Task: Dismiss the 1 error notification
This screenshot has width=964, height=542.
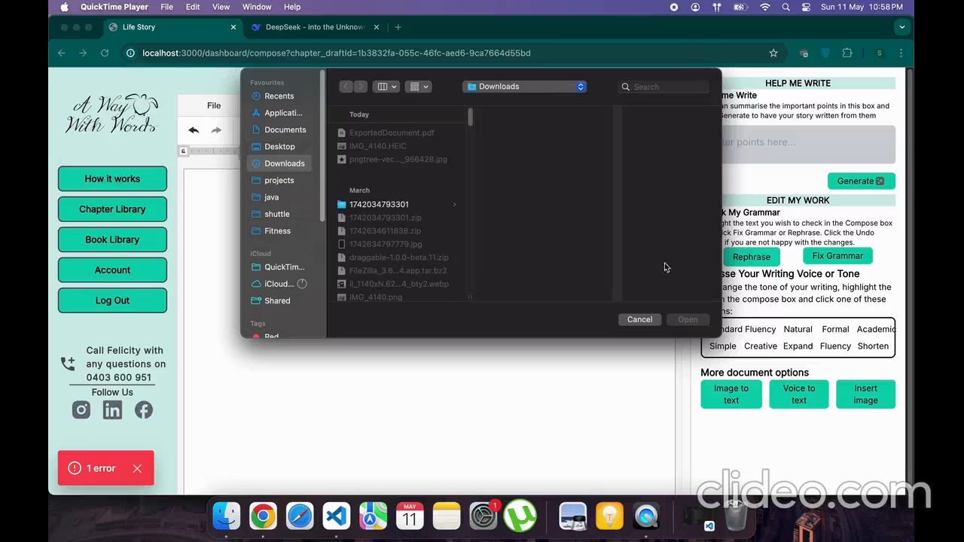Action: 137,468
